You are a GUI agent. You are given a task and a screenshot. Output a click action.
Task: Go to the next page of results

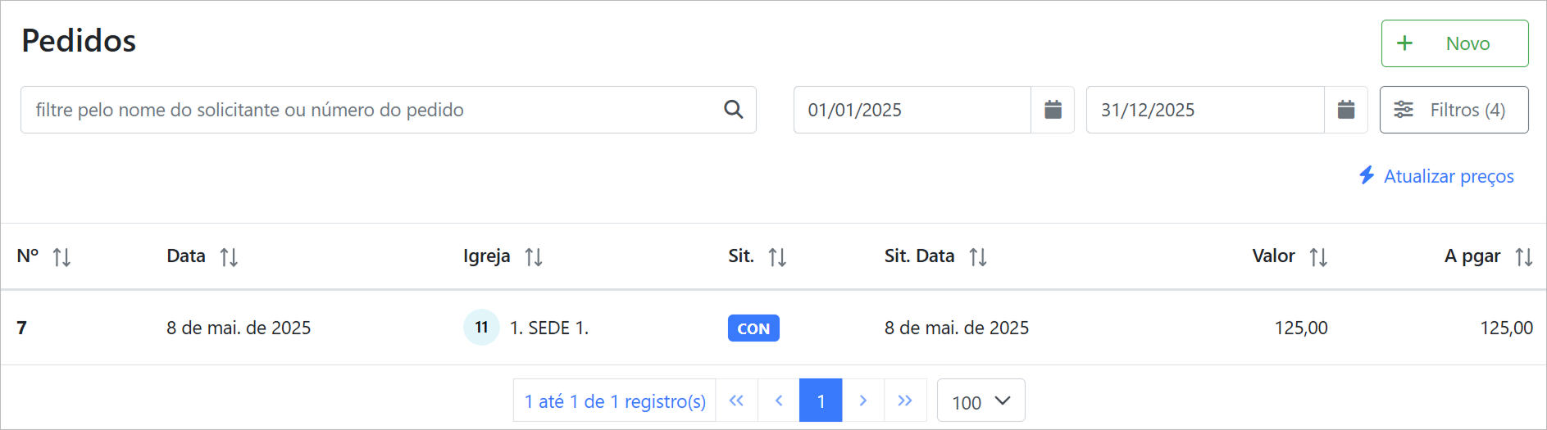pyautogui.click(x=862, y=401)
